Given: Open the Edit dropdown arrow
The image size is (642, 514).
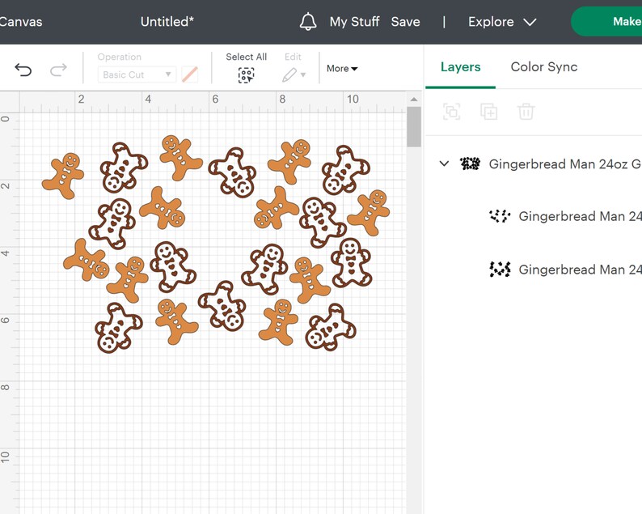Looking at the screenshot, I should (x=303, y=75).
